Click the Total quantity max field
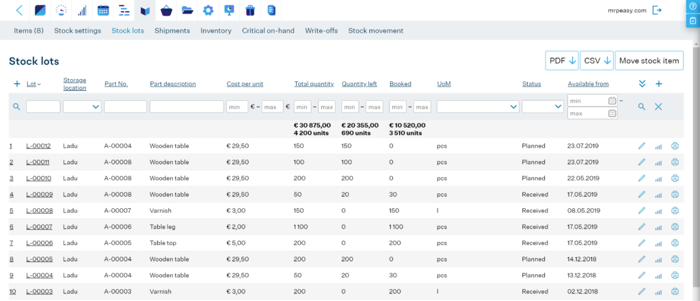This screenshot has width=700, height=301. click(x=327, y=107)
